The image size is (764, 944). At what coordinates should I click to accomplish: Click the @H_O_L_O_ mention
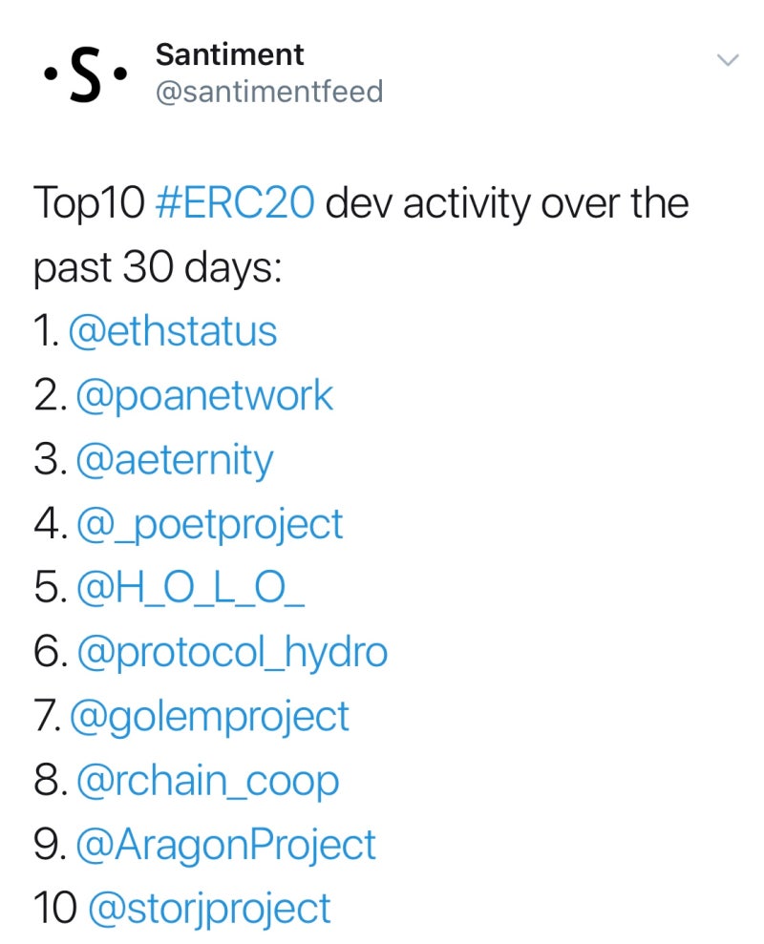click(191, 588)
